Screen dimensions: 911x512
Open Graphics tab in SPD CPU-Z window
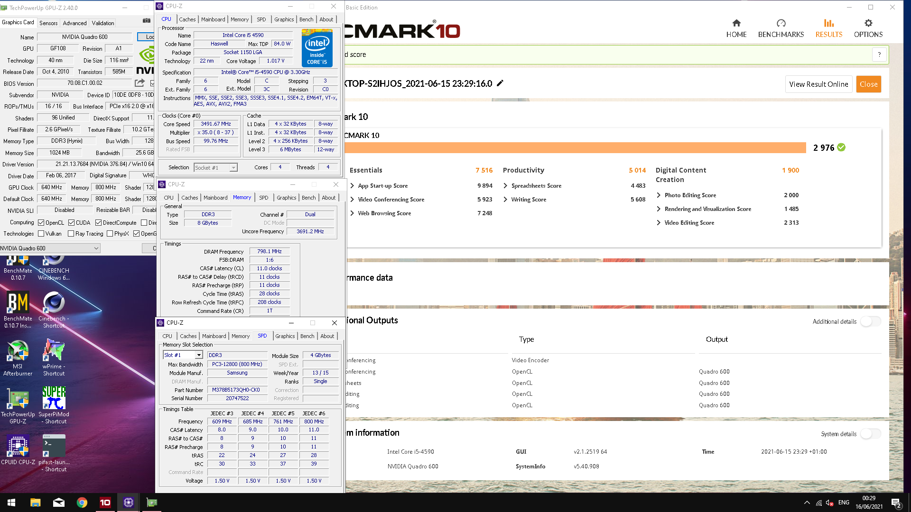(285, 336)
